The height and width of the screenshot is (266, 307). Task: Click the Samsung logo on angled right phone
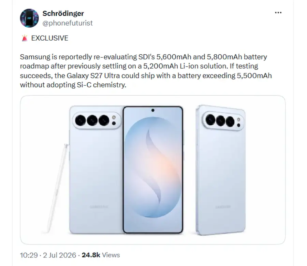pos(223,207)
